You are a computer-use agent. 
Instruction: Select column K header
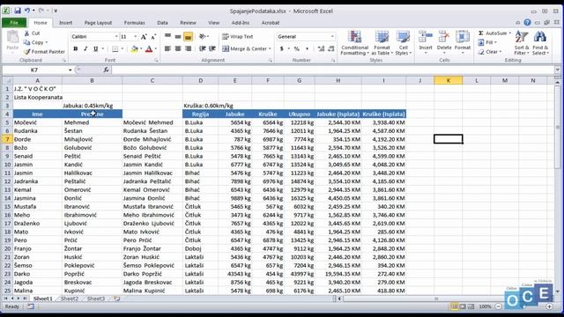449,80
